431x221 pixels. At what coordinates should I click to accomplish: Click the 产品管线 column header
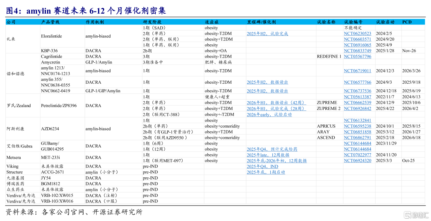50,22
